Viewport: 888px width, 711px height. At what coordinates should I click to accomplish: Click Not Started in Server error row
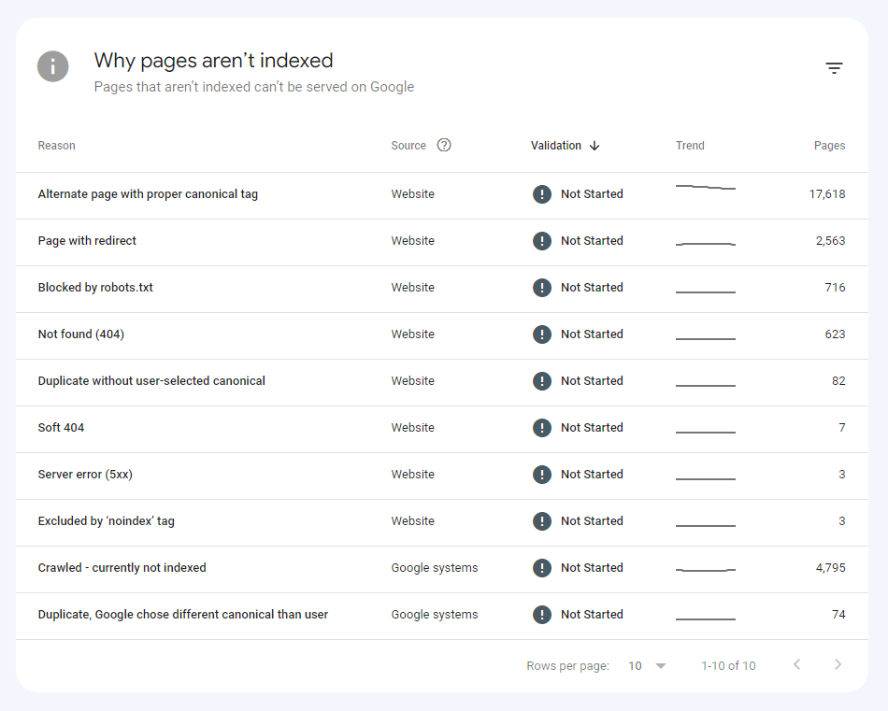[592, 475]
